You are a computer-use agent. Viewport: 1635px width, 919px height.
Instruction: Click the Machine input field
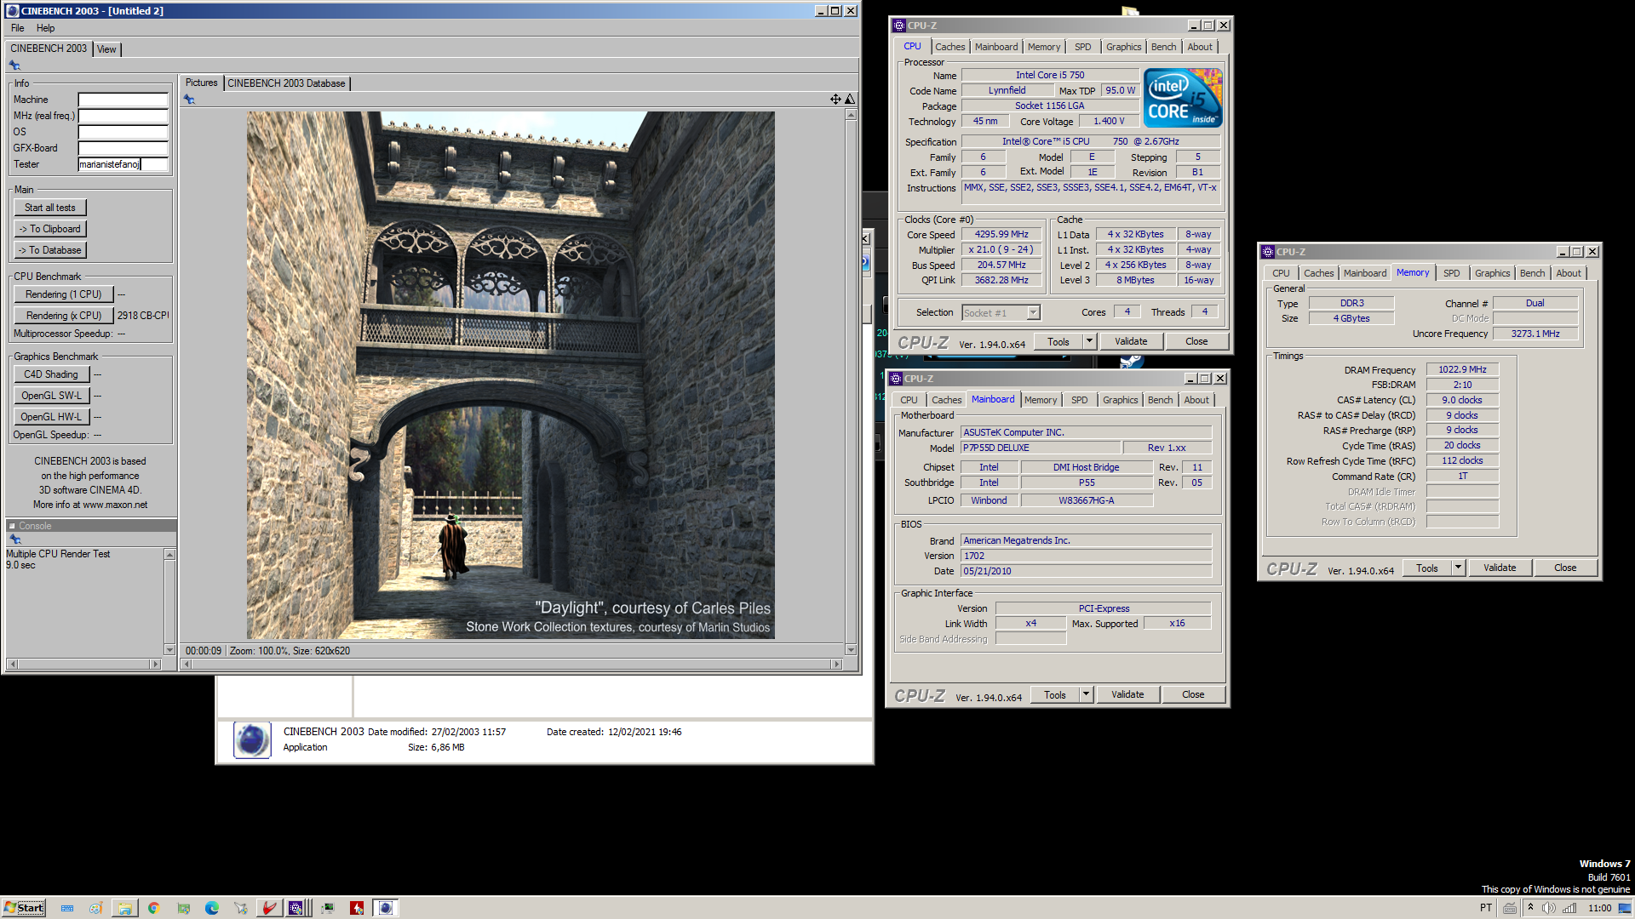pyautogui.click(x=123, y=100)
